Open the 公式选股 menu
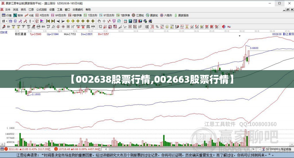This screenshot has height=158, width=294. [x=41, y=9]
